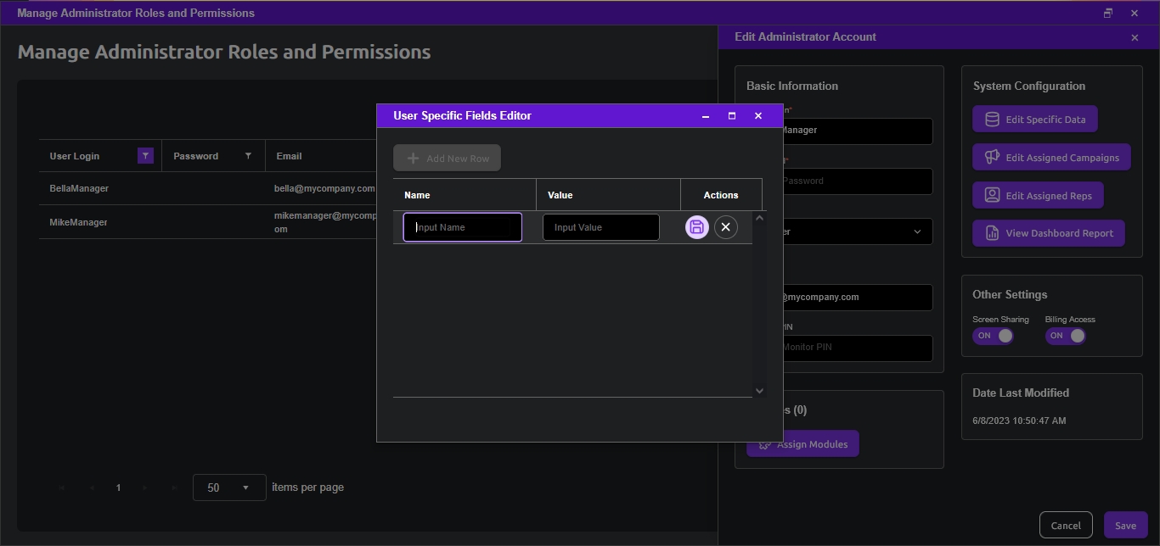Click the Email column header
This screenshot has width=1160, height=546.
(289, 156)
